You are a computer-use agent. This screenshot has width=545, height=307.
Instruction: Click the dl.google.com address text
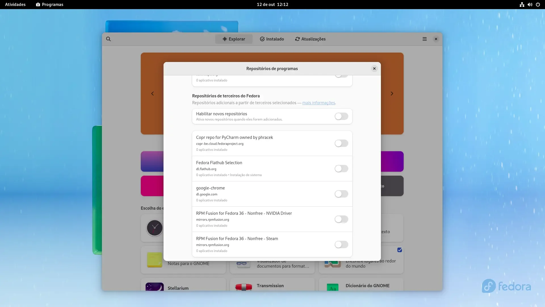coord(207,194)
